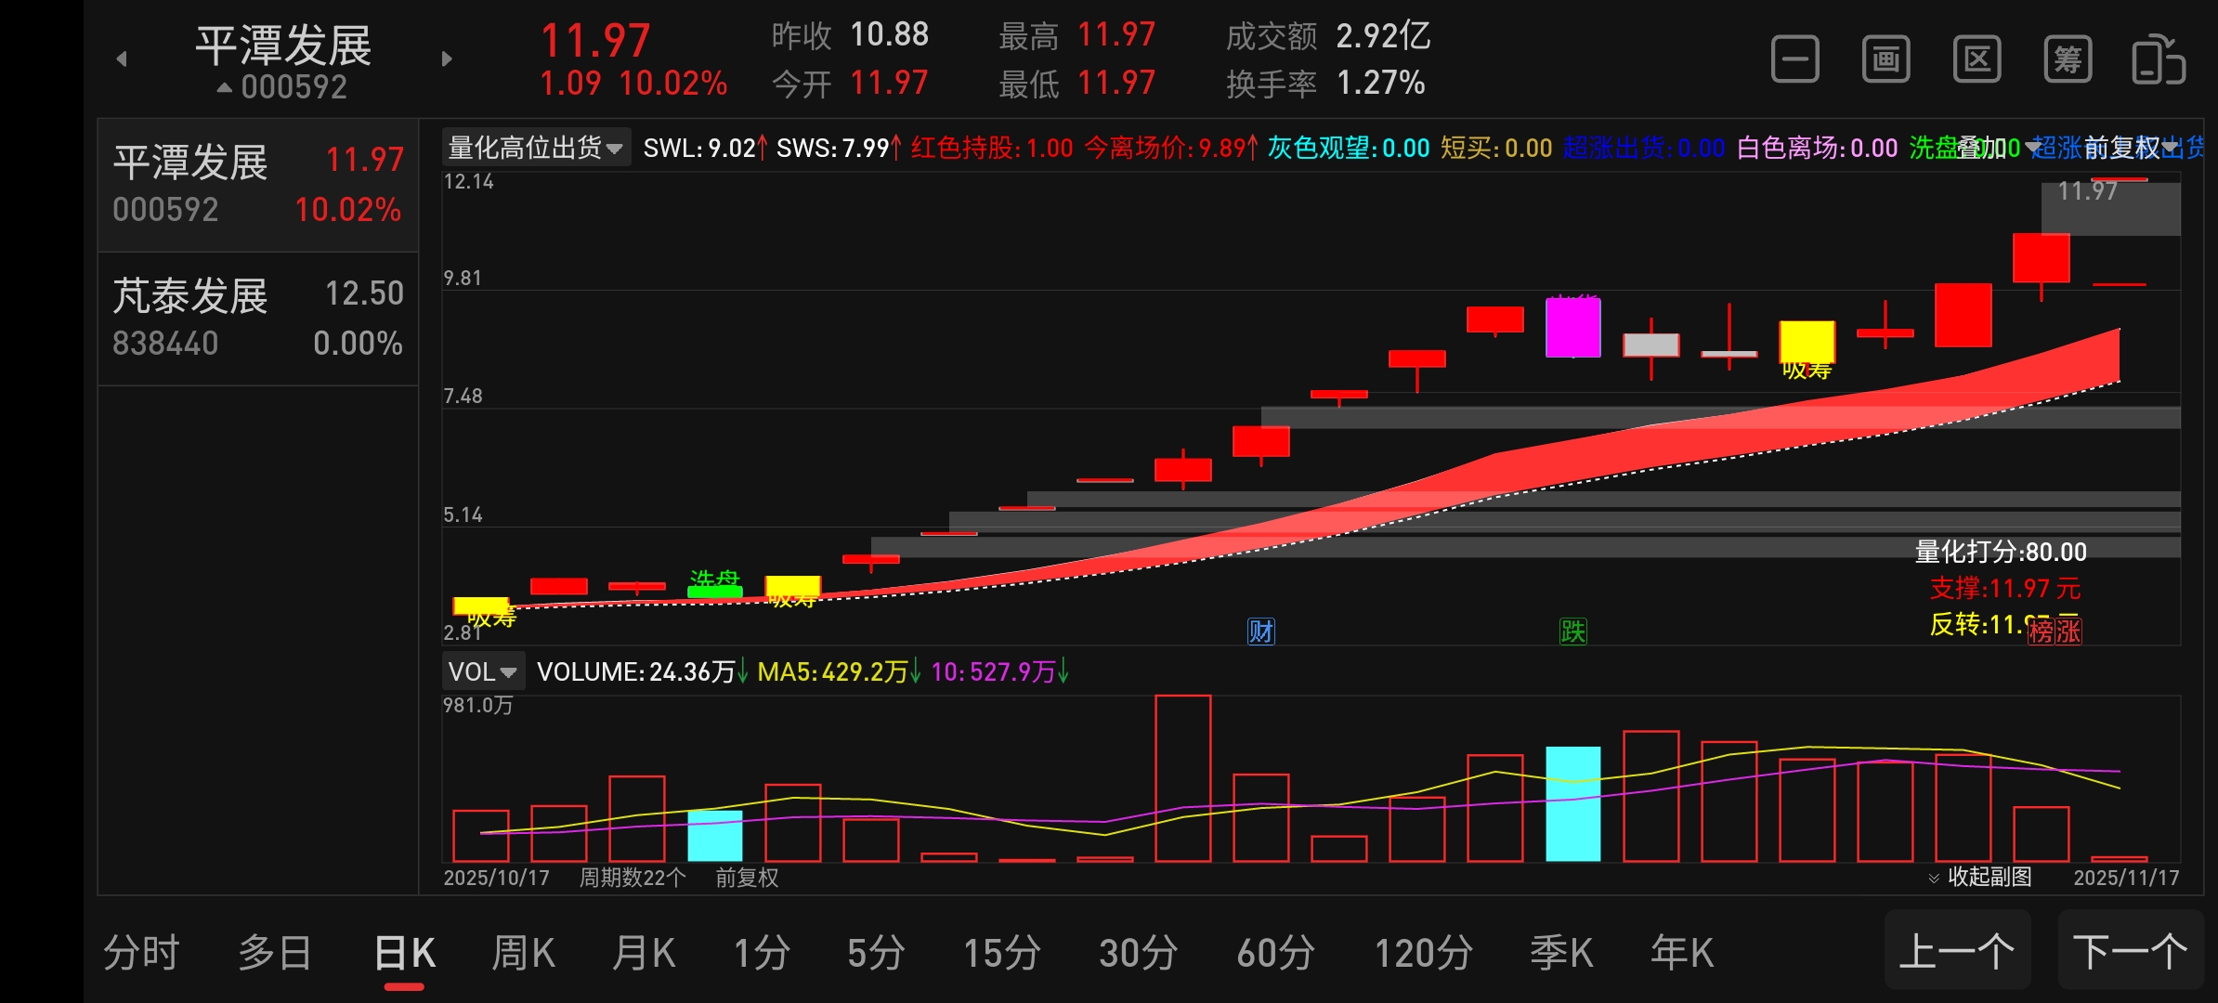Select 芃泰发展 in the stock list
This screenshot has width=2218, height=1003.
(x=257, y=319)
